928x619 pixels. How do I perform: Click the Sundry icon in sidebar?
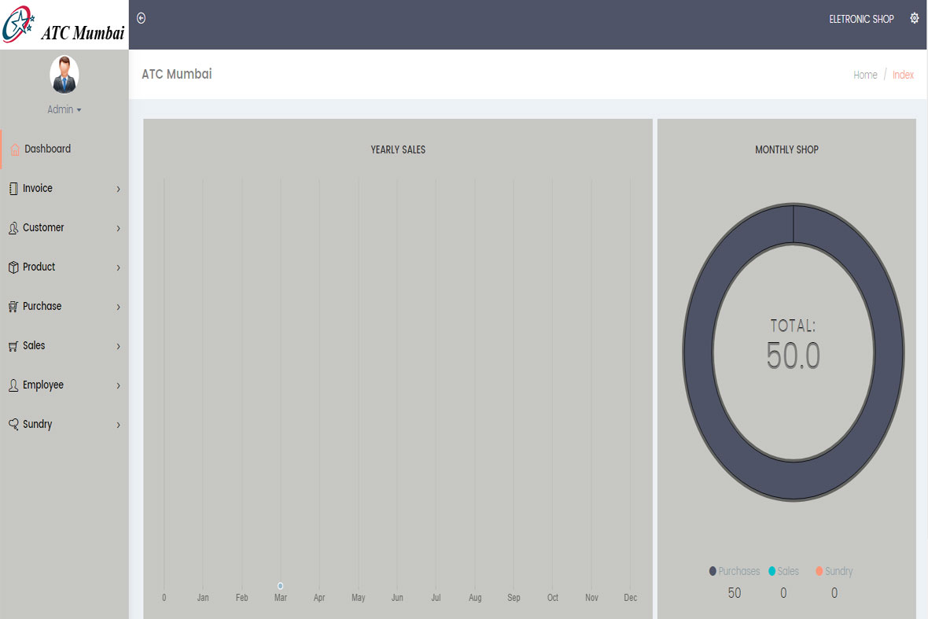coord(13,425)
